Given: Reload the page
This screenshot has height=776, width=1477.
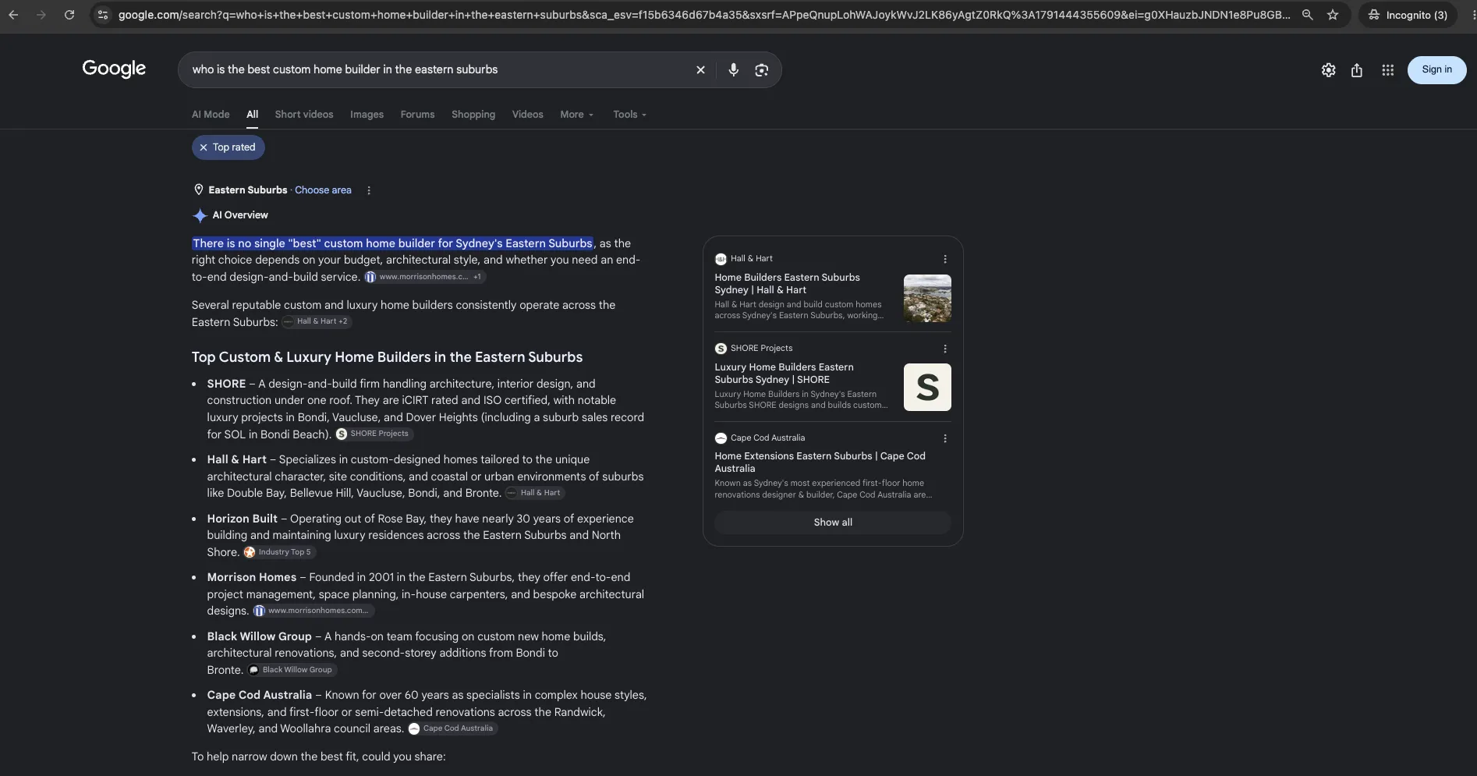Looking at the screenshot, I should tap(69, 15).
